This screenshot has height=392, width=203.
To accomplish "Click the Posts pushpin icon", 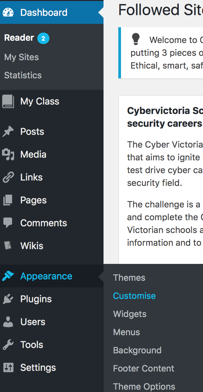I will coord(8,132).
